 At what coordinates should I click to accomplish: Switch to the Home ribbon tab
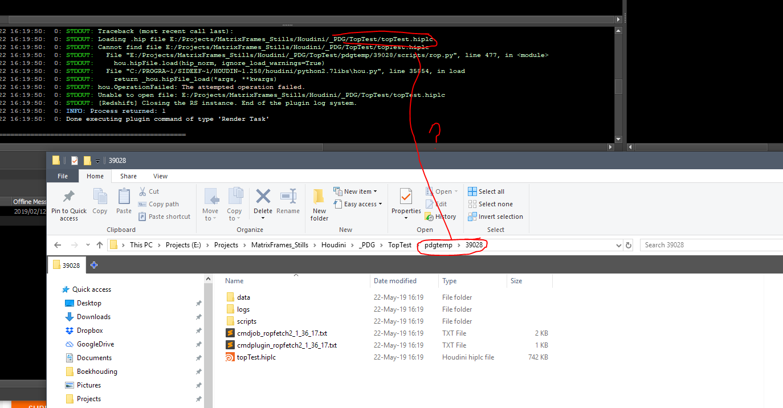tap(95, 176)
